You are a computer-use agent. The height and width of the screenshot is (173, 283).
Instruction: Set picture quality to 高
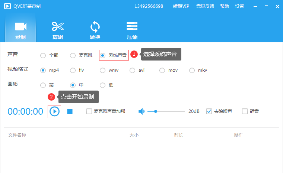pyautogui.click(x=43, y=85)
